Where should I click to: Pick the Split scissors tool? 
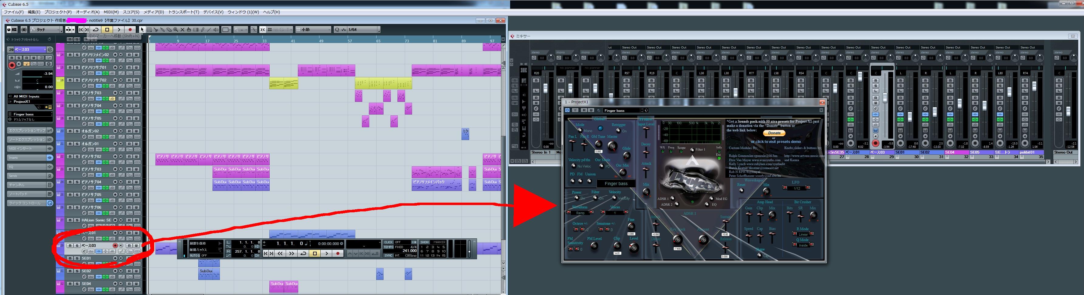(x=156, y=30)
